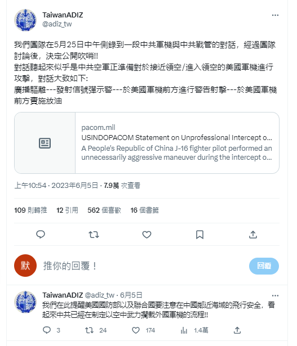
Task: Click the reply speech bubble icon on main tweet
Action: tap(41, 235)
